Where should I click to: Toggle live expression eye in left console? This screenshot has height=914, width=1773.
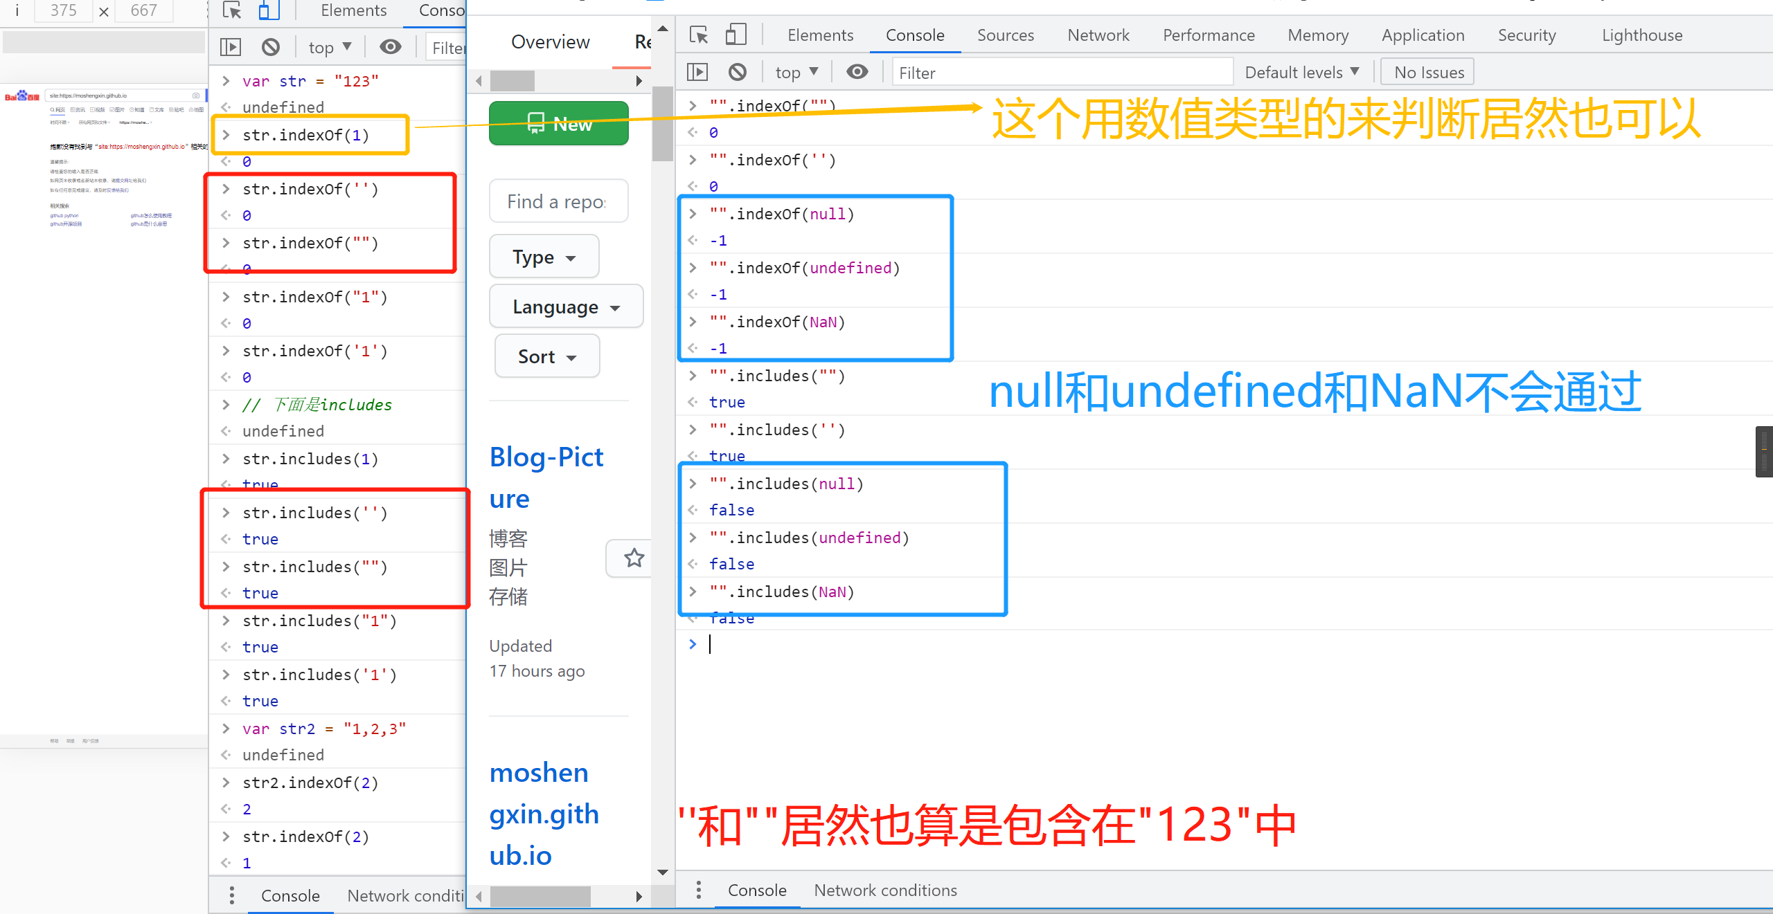coord(391,47)
